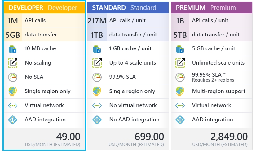Click '5TB data transfer / unit' row
The image size is (256, 156).
pyautogui.click(x=212, y=35)
